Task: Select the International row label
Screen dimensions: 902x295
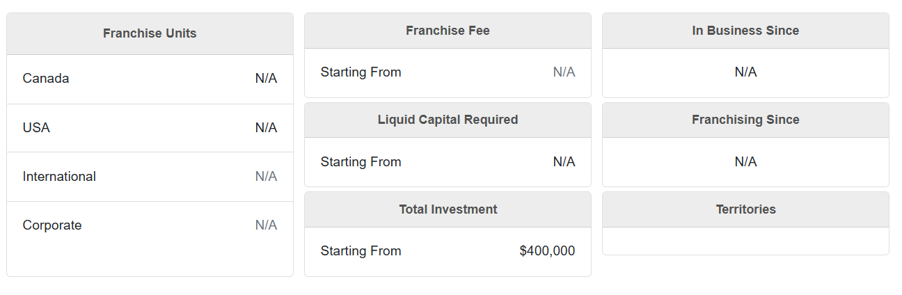Action: tap(59, 177)
